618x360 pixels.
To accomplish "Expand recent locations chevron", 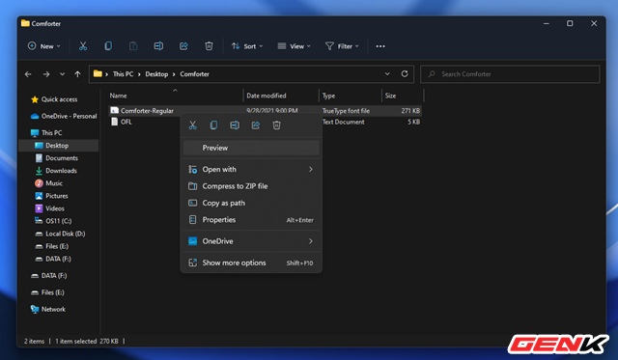I will point(62,74).
